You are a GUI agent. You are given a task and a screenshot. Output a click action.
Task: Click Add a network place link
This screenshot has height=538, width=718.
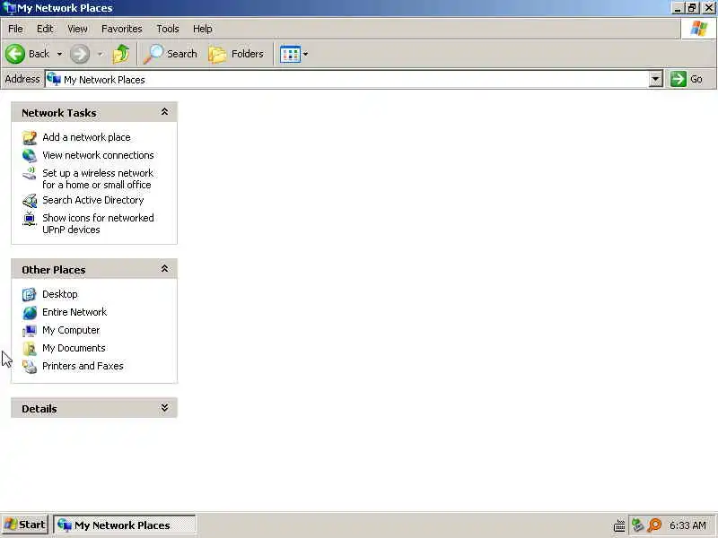pyautogui.click(x=86, y=137)
